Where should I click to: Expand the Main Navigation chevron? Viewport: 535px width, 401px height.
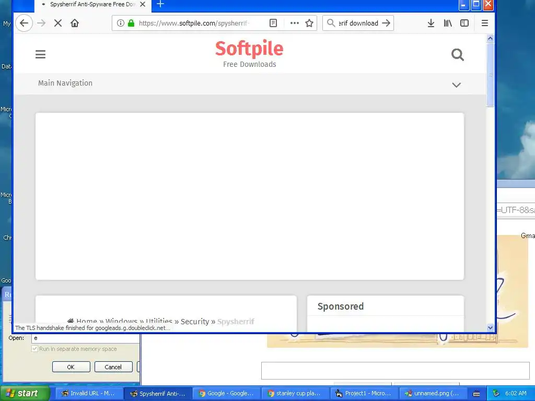(x=456, y=85)
